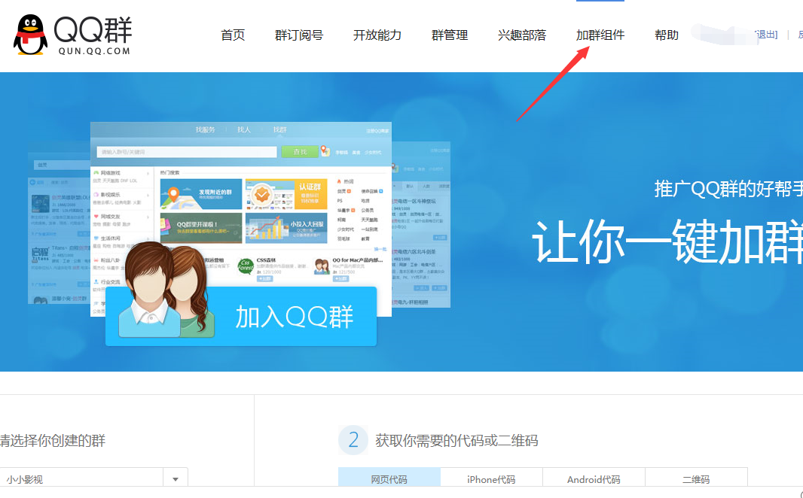The height and width of the screenshot is (498, 803).
Task: Click the 推广QQ群的好帮手 banner text
Action: [728, 189]
